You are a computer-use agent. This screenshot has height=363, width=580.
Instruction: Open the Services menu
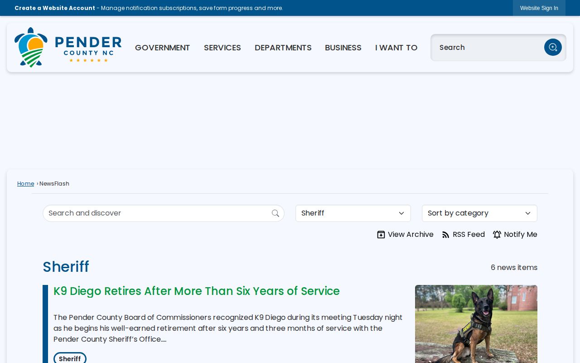click(x=222, y=48)
